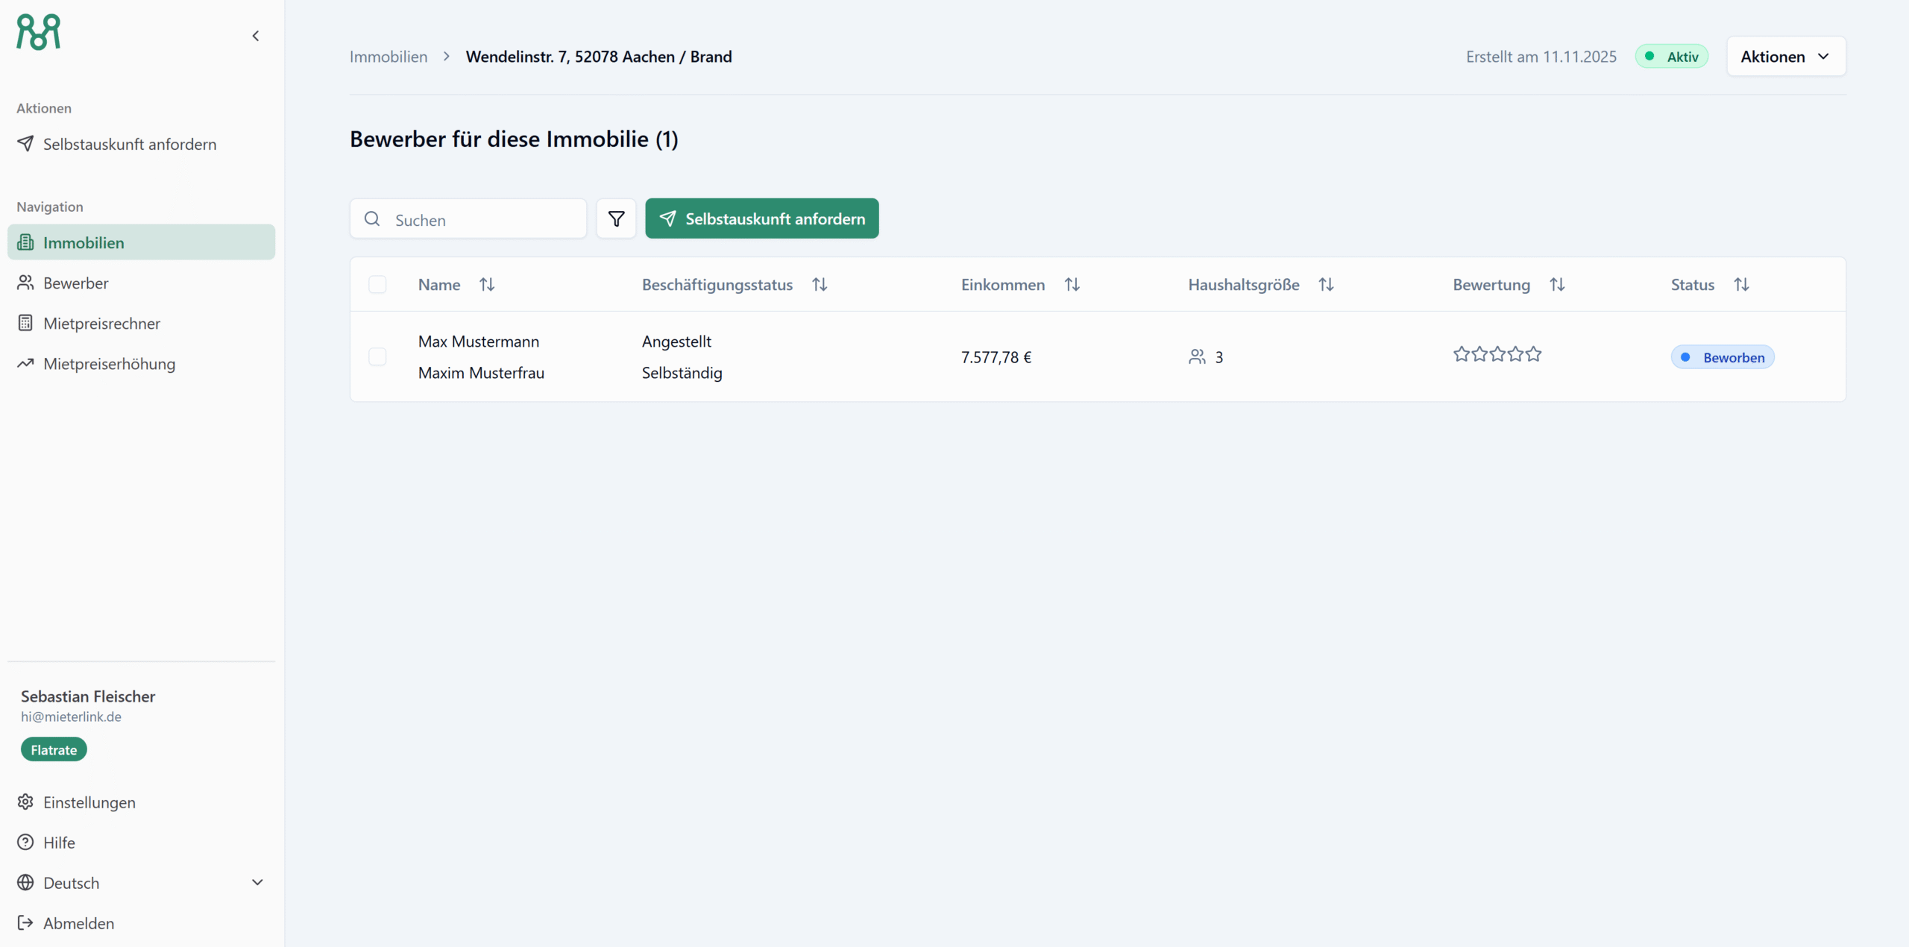Click the Mieterlink logo icon
Image resolution: width=1909 pixels, height=947 pixels.
coord(39,32)
